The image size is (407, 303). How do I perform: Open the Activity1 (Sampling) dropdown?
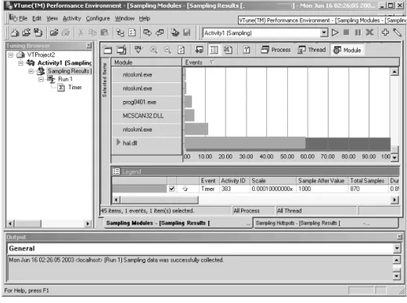324,33
